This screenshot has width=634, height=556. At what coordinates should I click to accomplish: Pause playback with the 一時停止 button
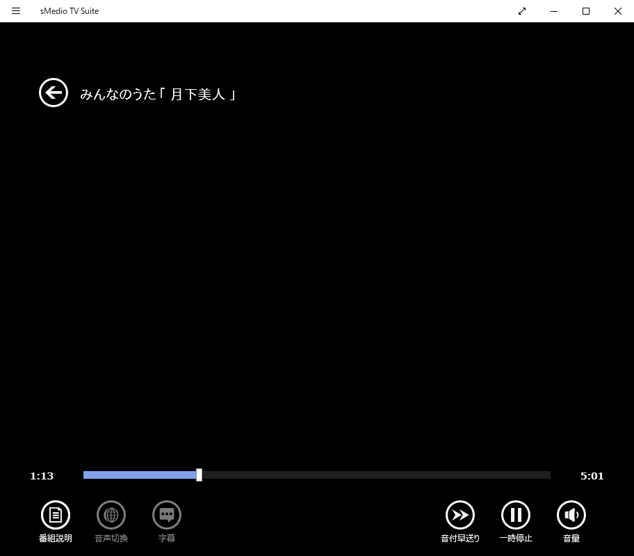click(x=516, y=515)
